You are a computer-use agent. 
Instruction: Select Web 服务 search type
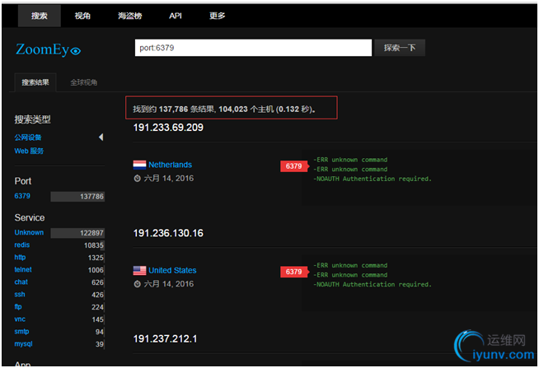[29, 151]
